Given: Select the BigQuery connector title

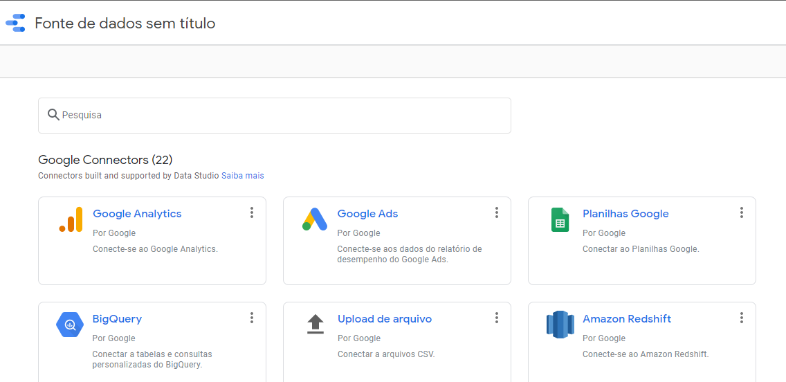Looking at the screenshot, I should (118, 319).
